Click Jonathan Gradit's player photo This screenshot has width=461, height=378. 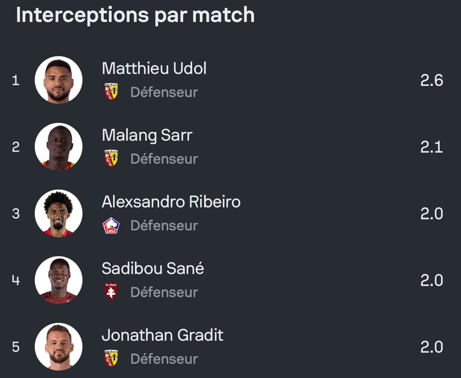pyautogui.click(x=59, y=347)
